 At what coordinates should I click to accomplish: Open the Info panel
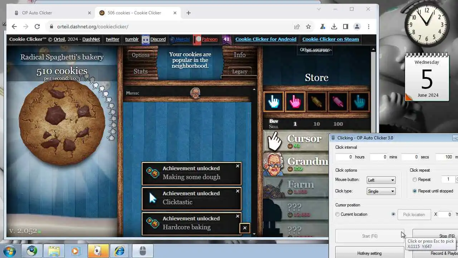coord(240,55)
